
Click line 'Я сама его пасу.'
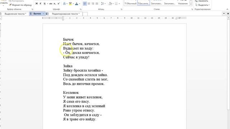tap(76, 101)
